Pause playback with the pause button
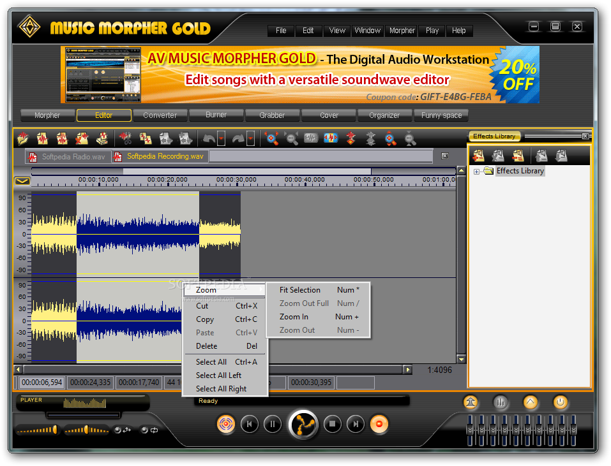The height and width of the screenshot is (466, 611). pos(273,423)
